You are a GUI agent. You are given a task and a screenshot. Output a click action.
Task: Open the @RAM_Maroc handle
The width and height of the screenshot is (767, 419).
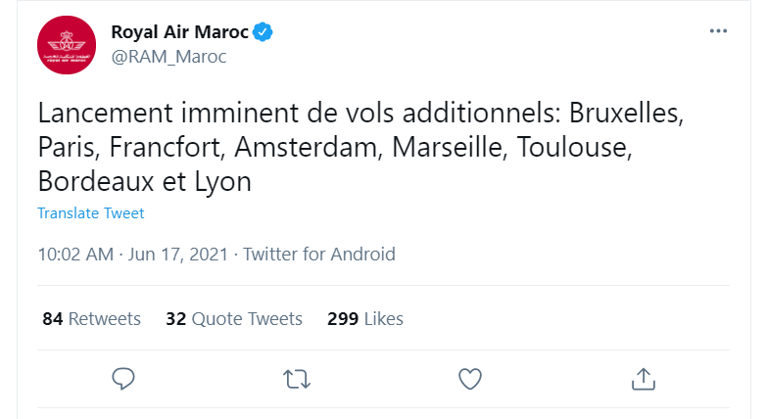coord(168,57)
